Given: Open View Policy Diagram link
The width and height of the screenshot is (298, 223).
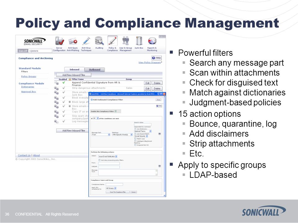Looking at the screenshot, I should (x=150, y=62).
